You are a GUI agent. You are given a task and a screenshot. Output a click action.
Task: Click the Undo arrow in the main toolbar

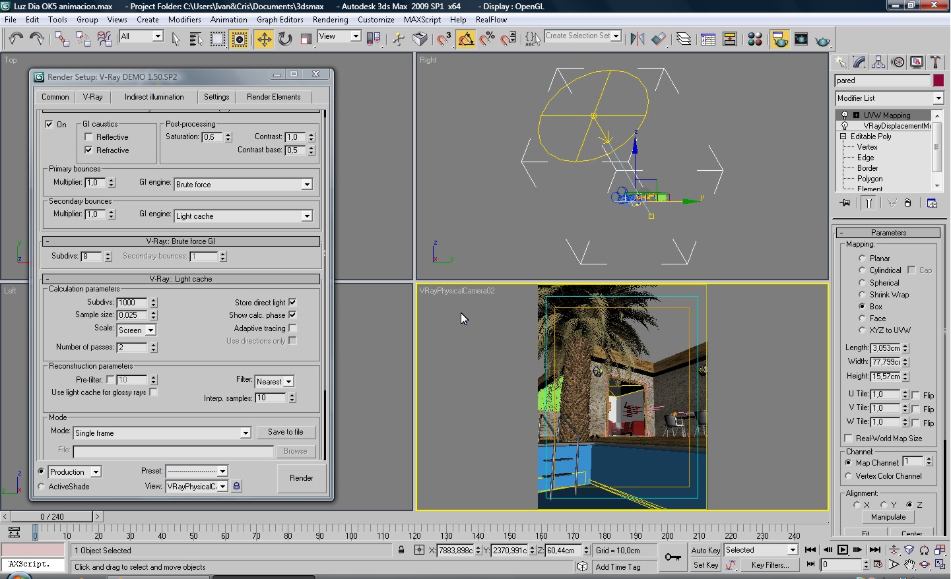pyautogui.click(x=16, y=39)
